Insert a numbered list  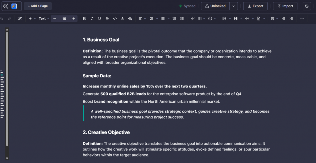152,18
